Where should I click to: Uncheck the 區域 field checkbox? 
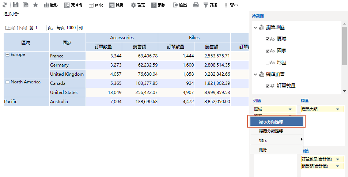tap(268, 39)
